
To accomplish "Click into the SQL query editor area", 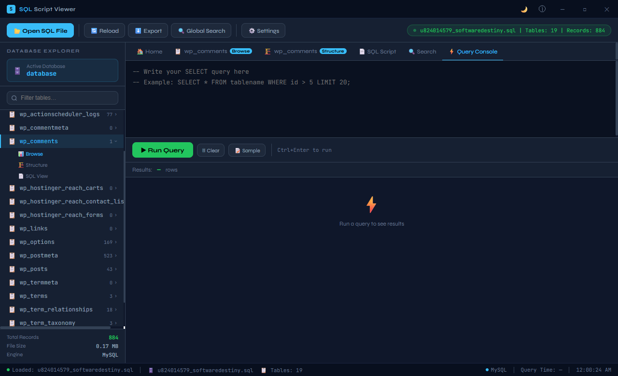I will click(x=370, y=99).
